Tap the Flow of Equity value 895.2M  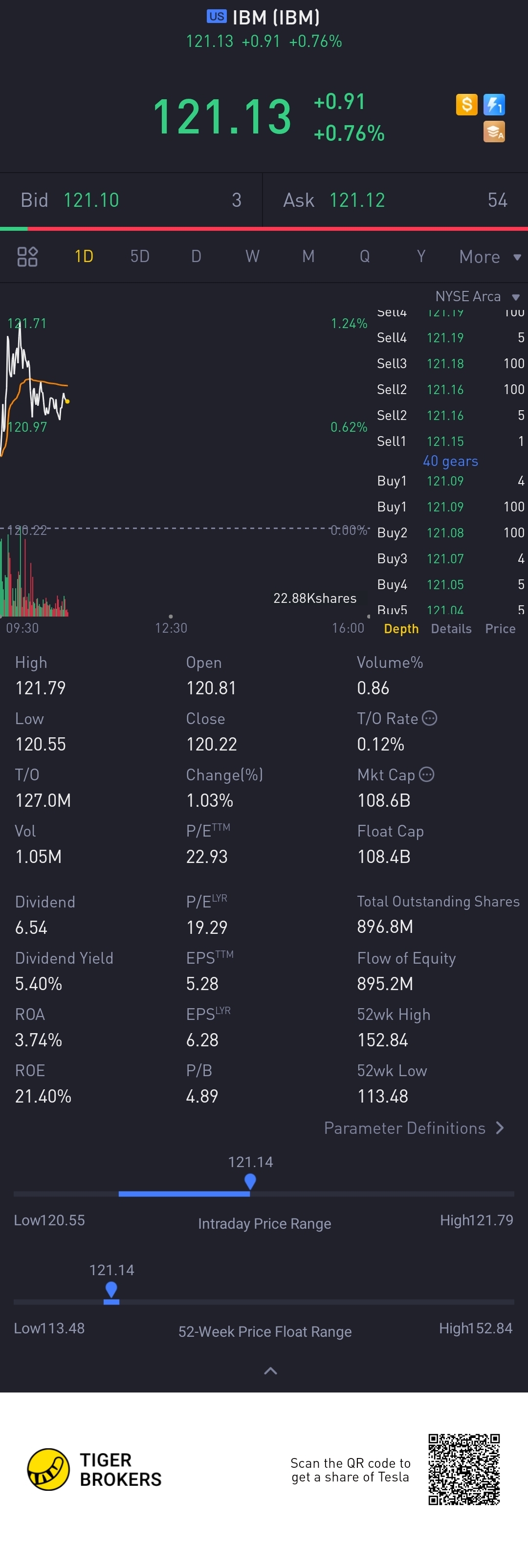click(385, 984)
